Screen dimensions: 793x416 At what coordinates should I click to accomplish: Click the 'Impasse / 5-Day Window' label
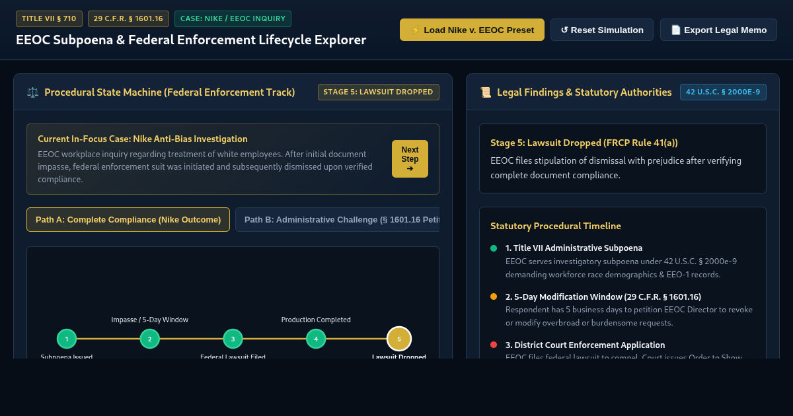tap(150, 320)
